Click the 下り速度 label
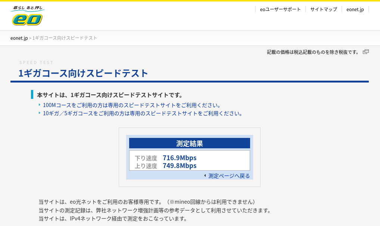Screen dimensions: 380x226 [x=146, y=158]
